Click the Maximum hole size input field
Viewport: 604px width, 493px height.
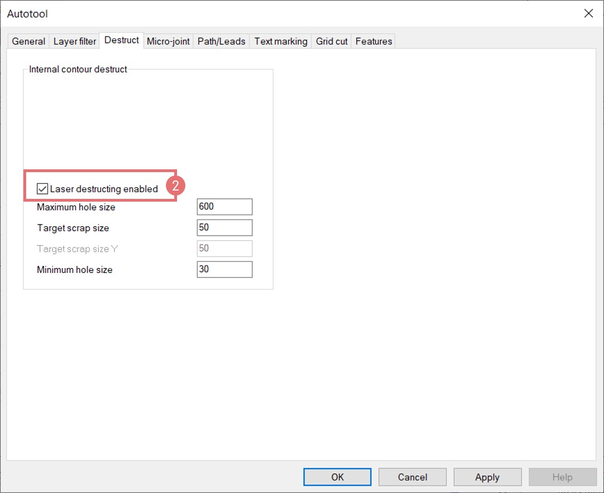click(224, 207)
